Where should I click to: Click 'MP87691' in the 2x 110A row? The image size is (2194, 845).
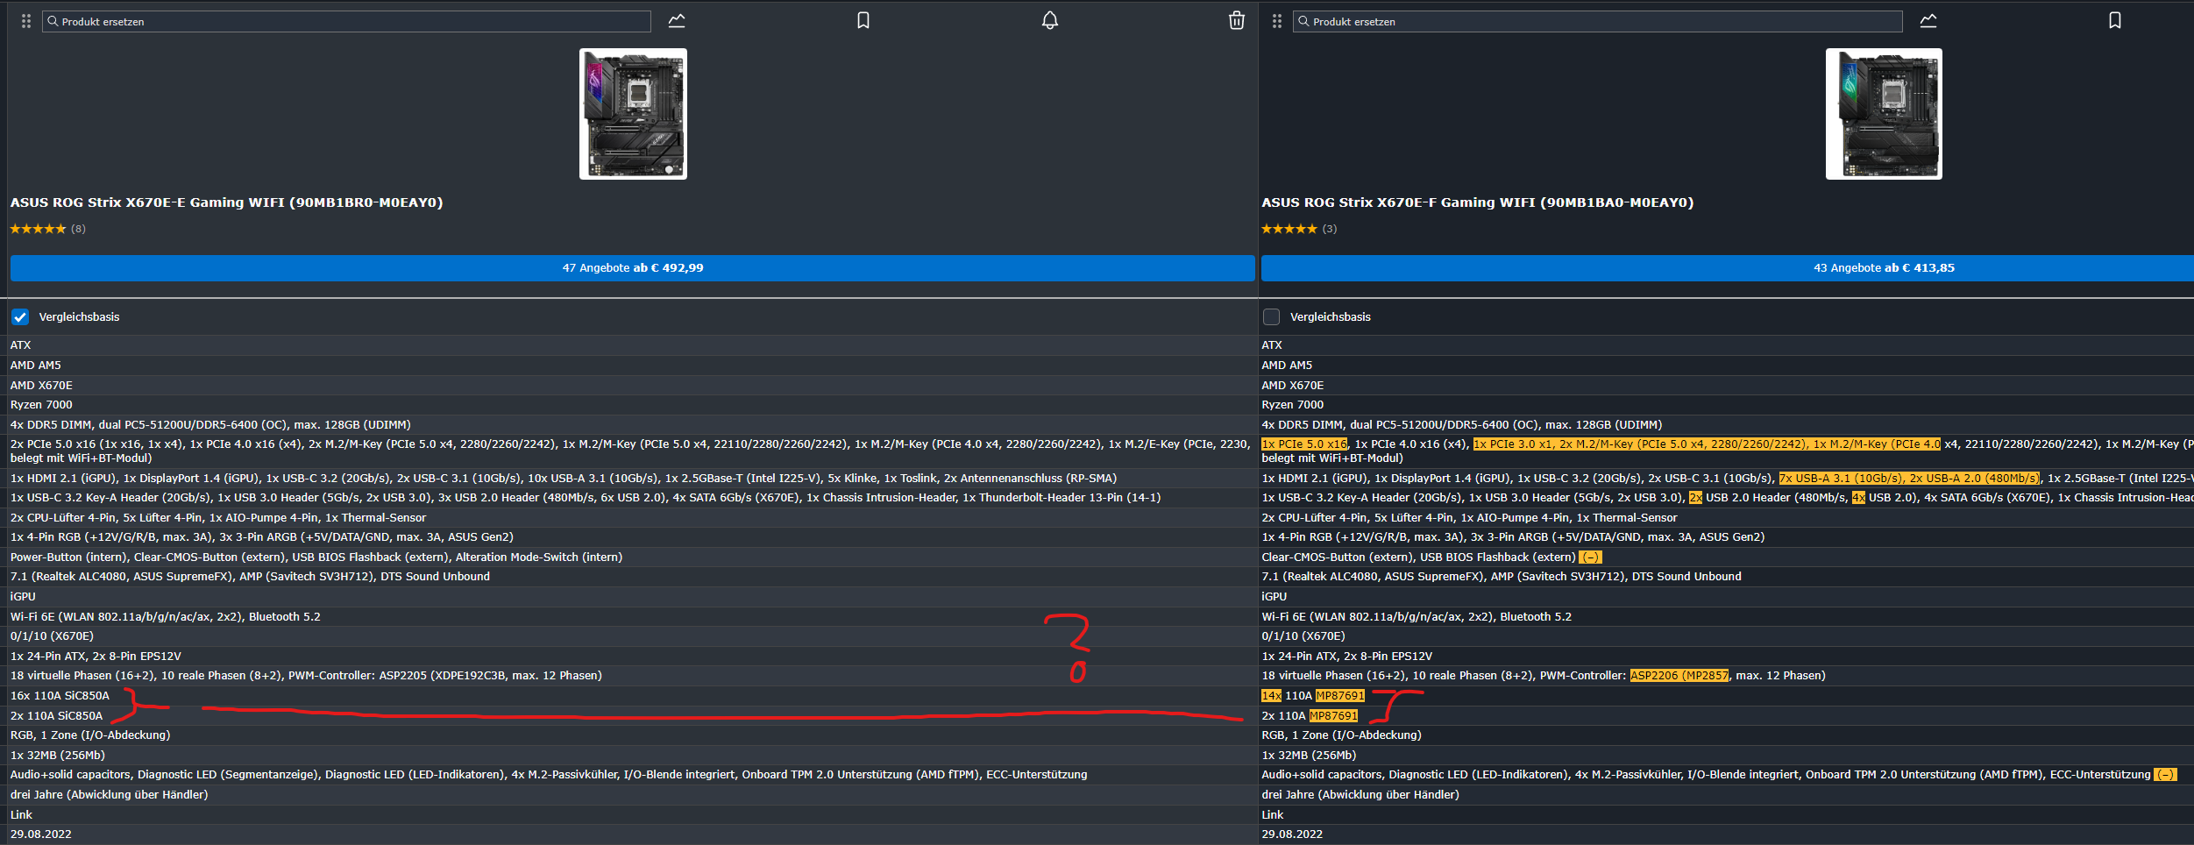(1333, 715)
